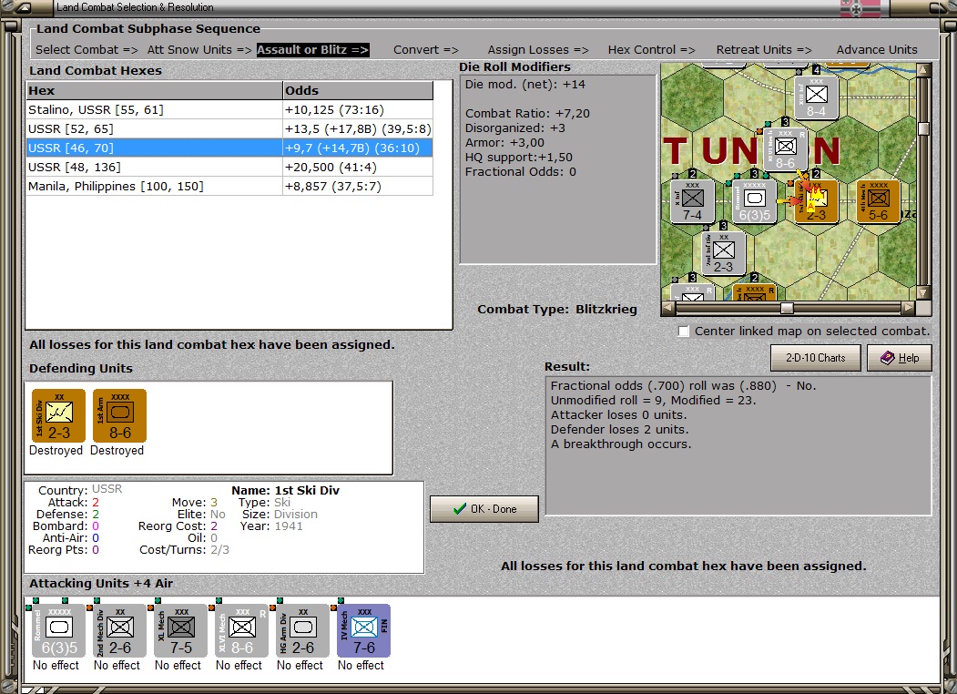Enable Center linked map on selected combat

[684, 332]
